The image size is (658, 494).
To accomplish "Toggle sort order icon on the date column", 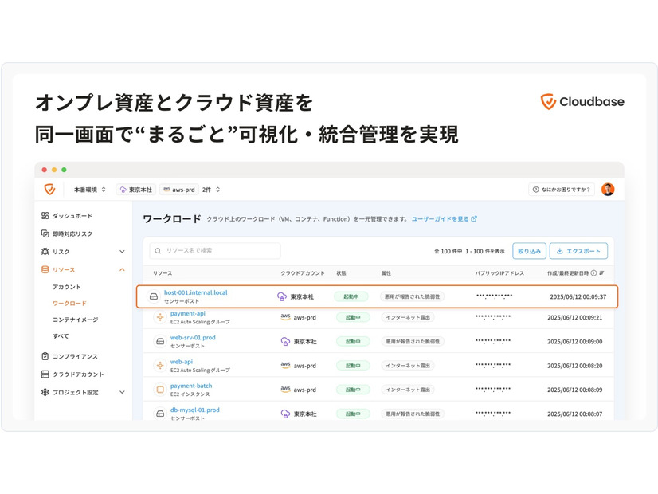I will tap(601, 273).
